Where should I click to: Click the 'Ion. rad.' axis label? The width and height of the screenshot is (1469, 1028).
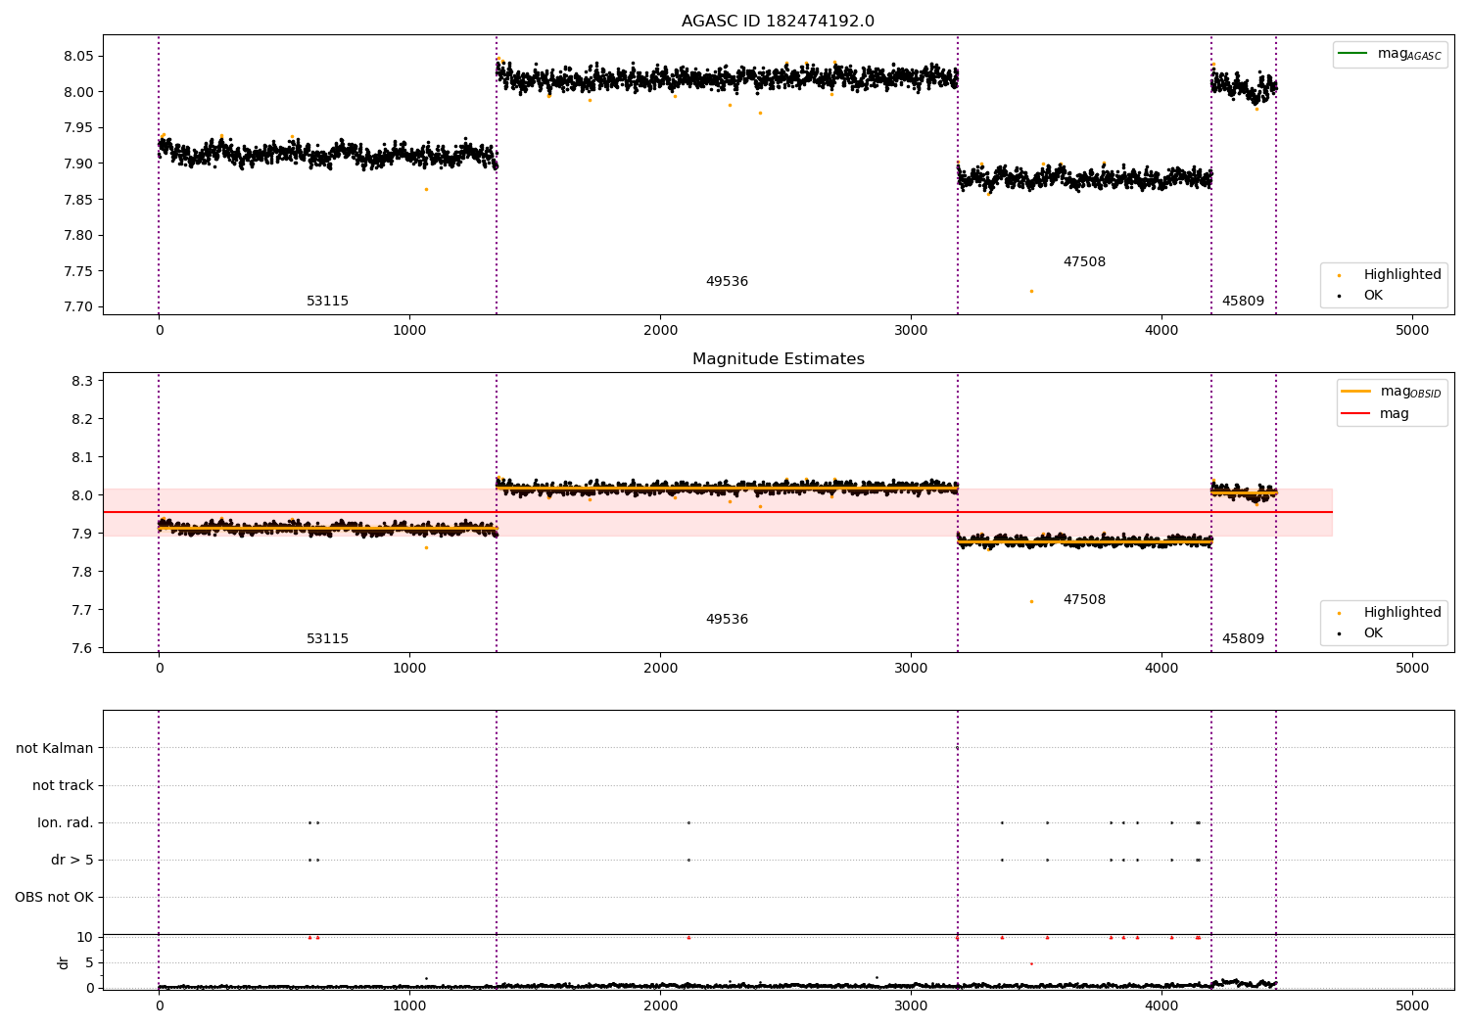(x=66, y=823)
